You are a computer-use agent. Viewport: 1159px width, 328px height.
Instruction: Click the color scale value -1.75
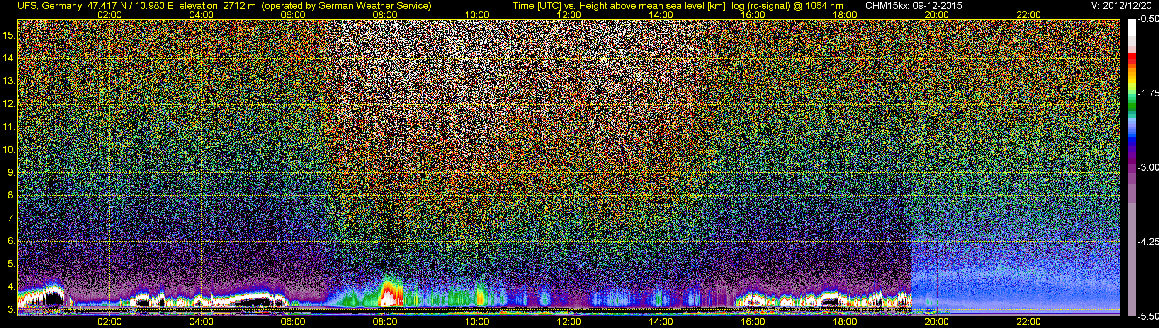1148,93
